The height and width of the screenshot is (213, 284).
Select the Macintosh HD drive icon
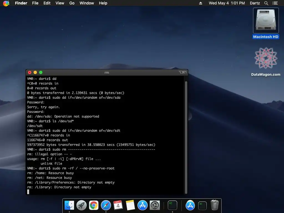pos(266,20)
